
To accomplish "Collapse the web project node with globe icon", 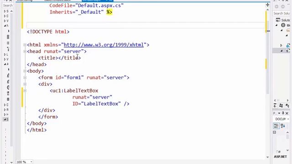I will tap(276, 25).
